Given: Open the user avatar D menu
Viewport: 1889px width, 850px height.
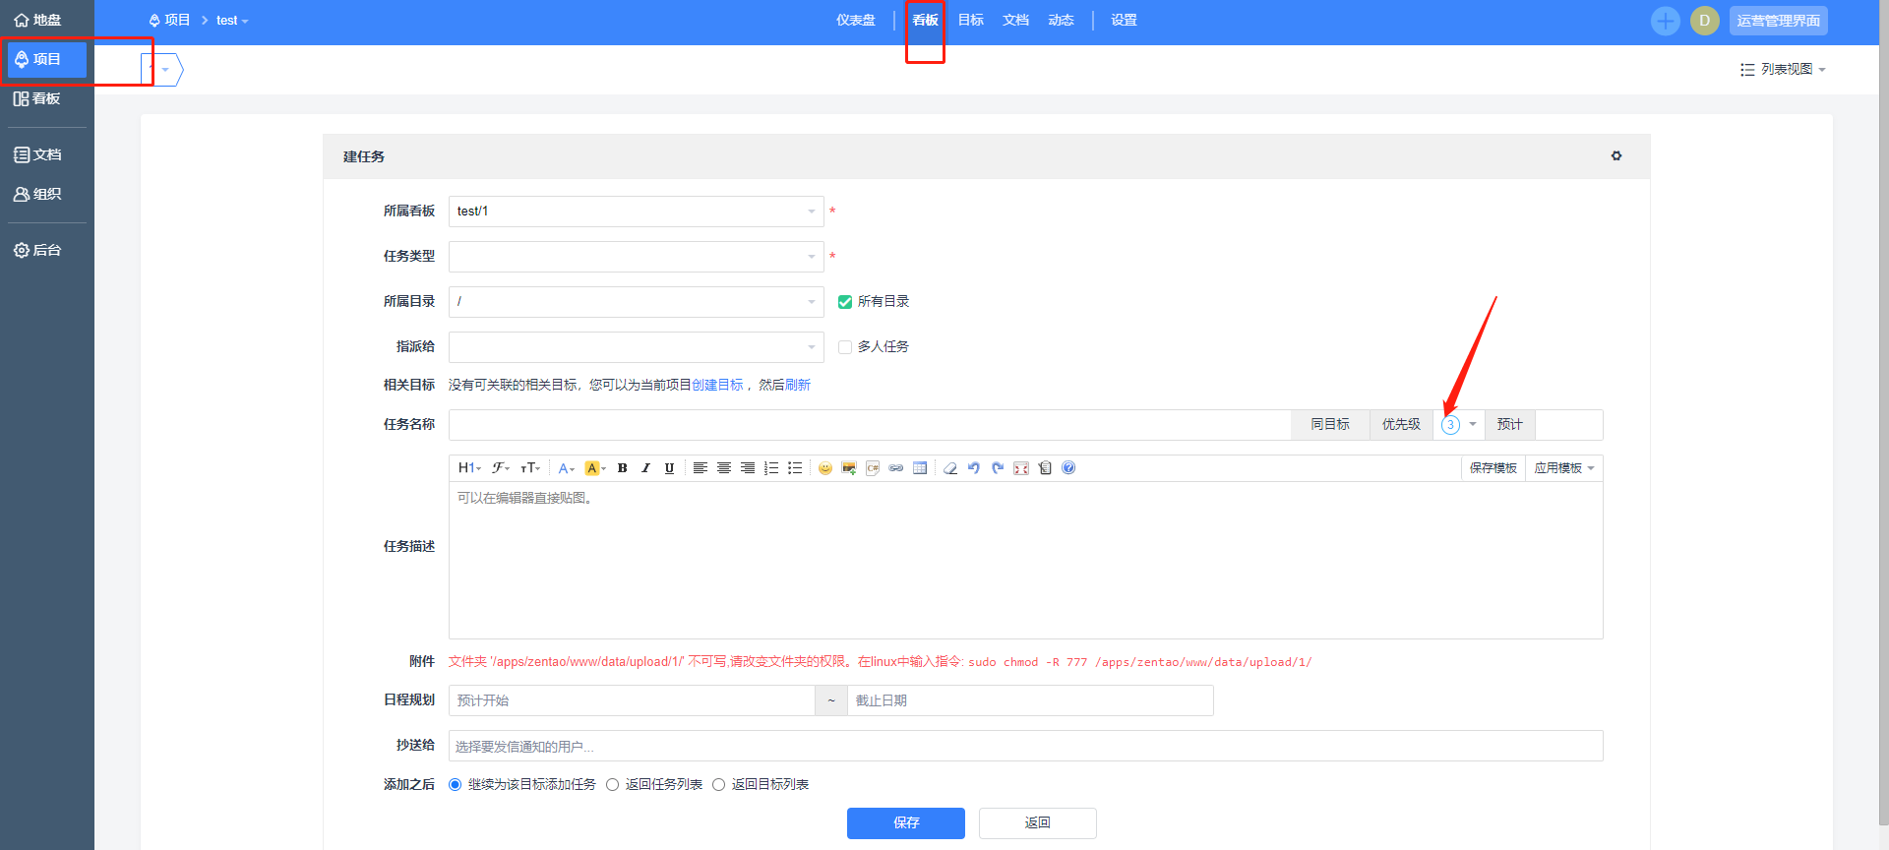Looking at the screenshot, I should pos(1704,21).
